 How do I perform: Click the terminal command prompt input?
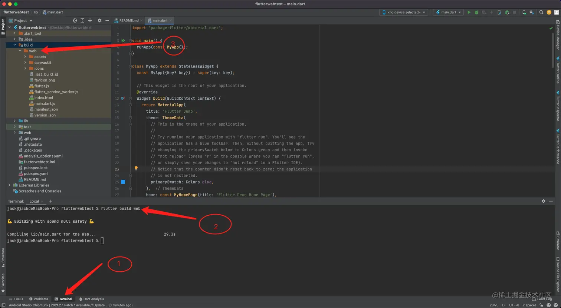point(102,241)
